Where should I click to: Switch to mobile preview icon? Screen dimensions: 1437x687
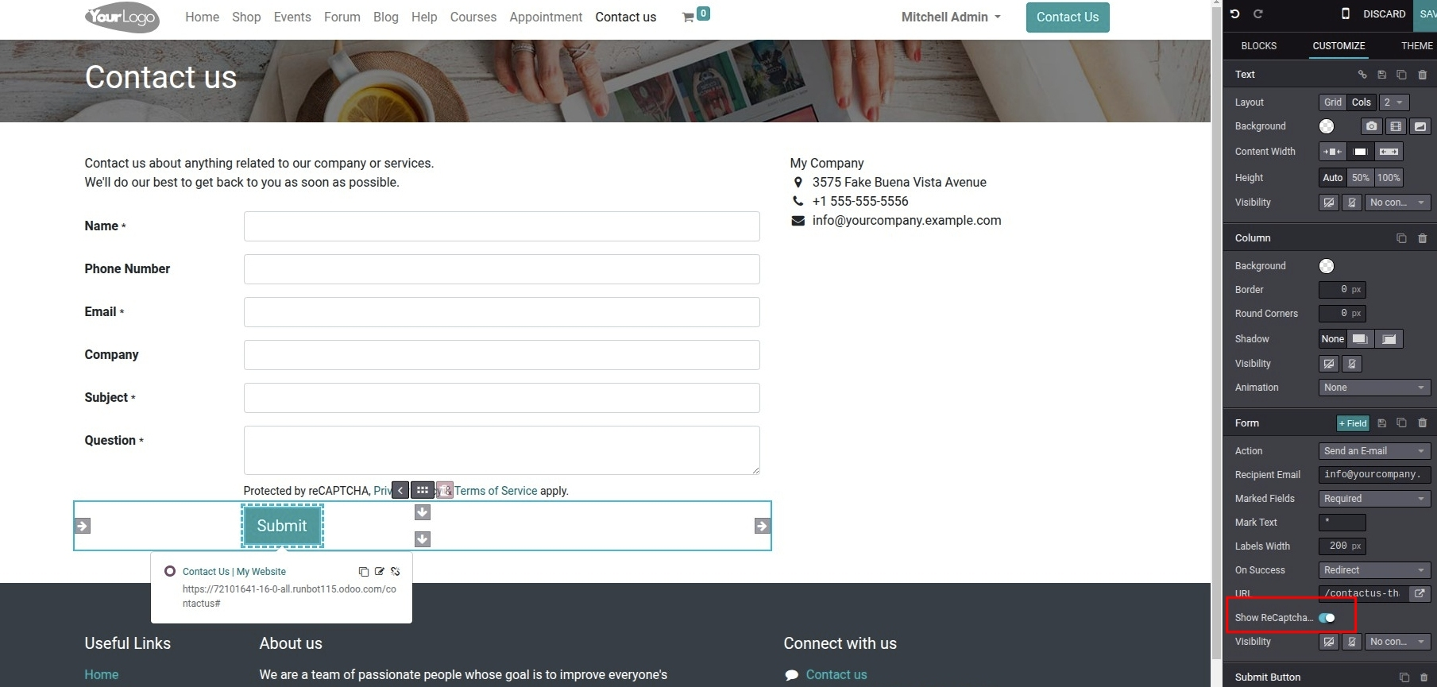pos(1346,14)
